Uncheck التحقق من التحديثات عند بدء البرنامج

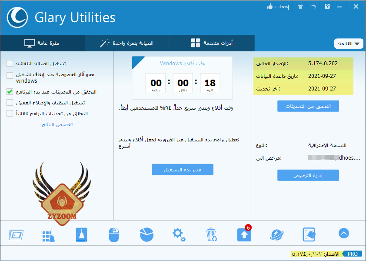click(10, 92)
